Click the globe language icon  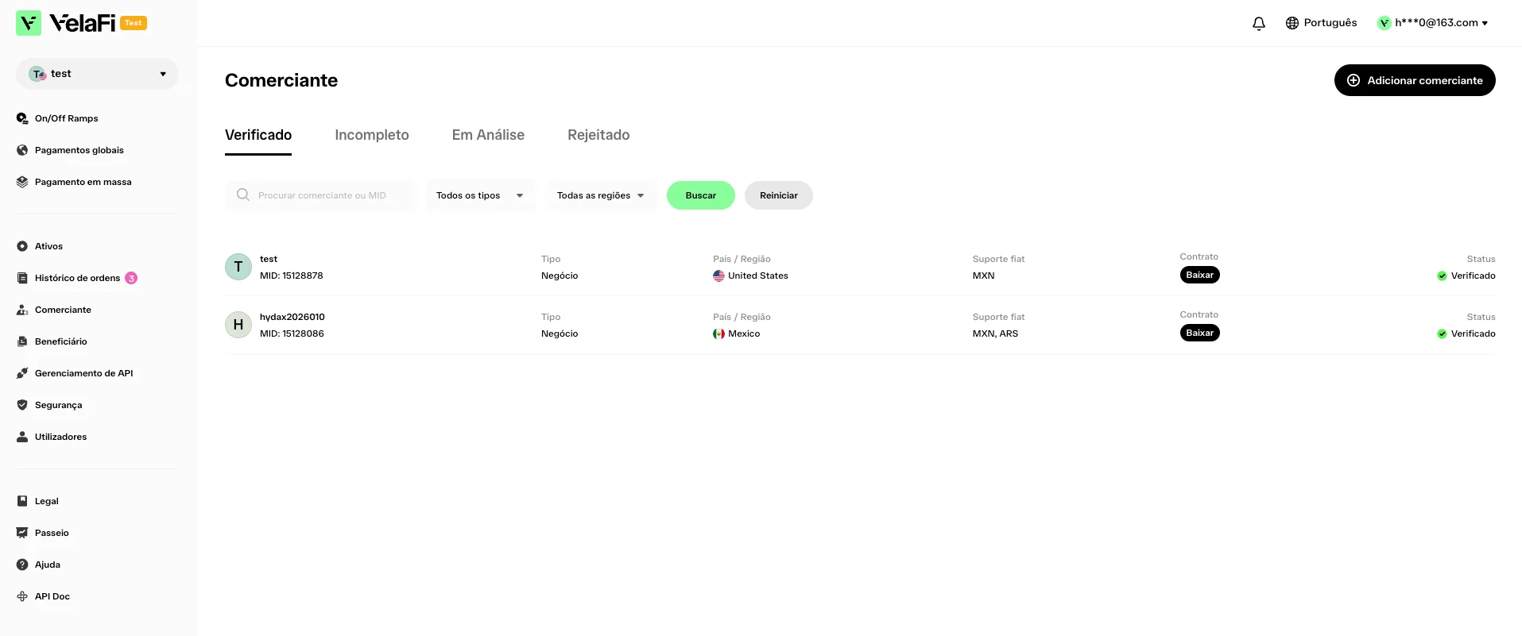[1292, 23]
